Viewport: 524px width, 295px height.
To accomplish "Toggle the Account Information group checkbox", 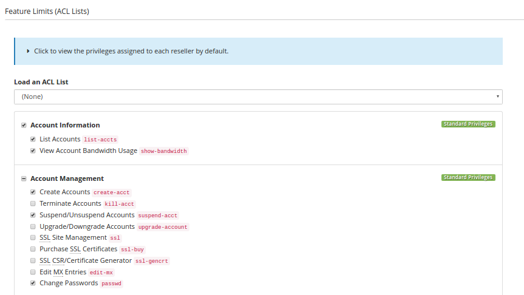I will coord(24,126).
